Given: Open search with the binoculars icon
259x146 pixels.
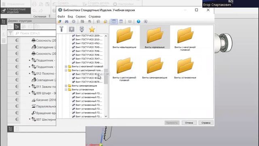Looking at the screenshot, I should pos(66,21).
